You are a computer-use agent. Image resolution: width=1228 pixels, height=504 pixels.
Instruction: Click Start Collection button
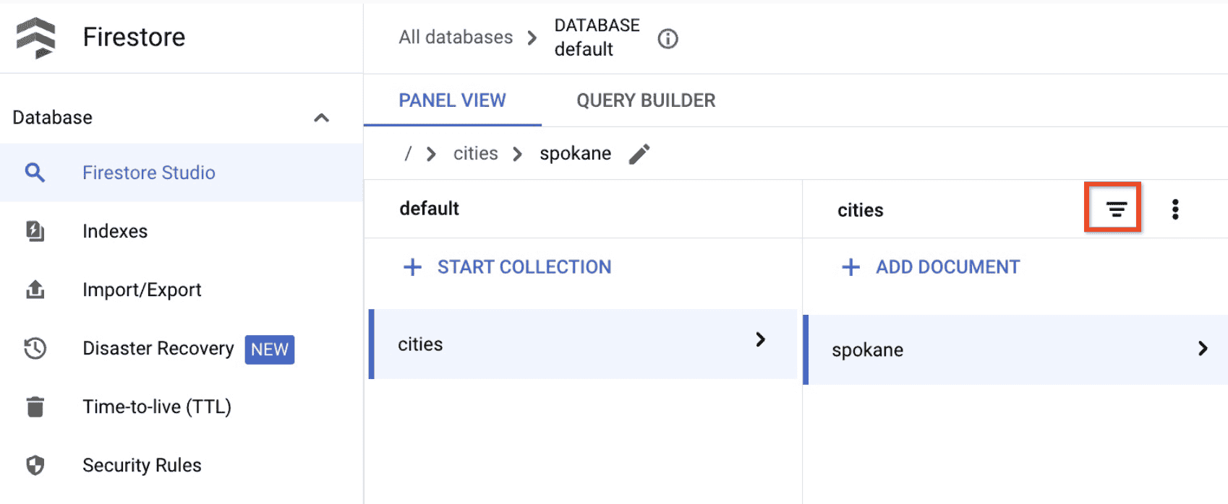508,267
